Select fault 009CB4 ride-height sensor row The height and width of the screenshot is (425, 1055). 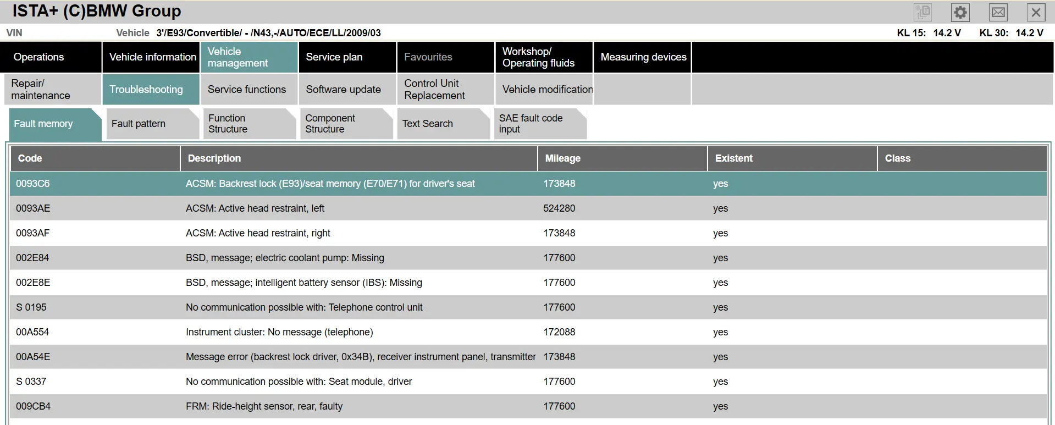264,406
